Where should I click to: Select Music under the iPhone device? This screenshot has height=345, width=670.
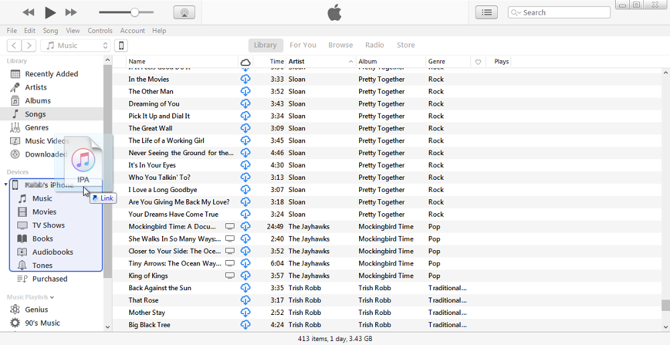tap(42, 199)
